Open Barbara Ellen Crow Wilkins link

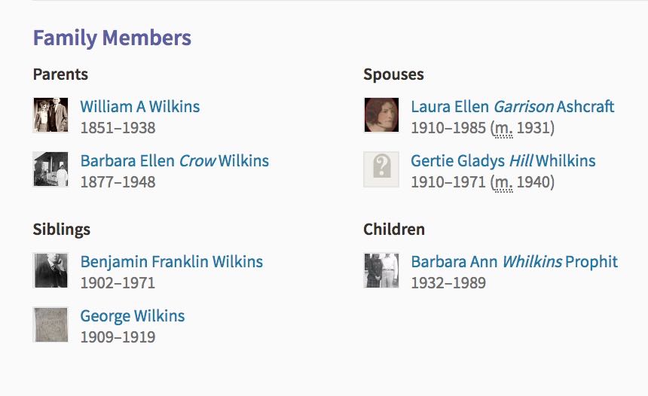coord(174,160)
